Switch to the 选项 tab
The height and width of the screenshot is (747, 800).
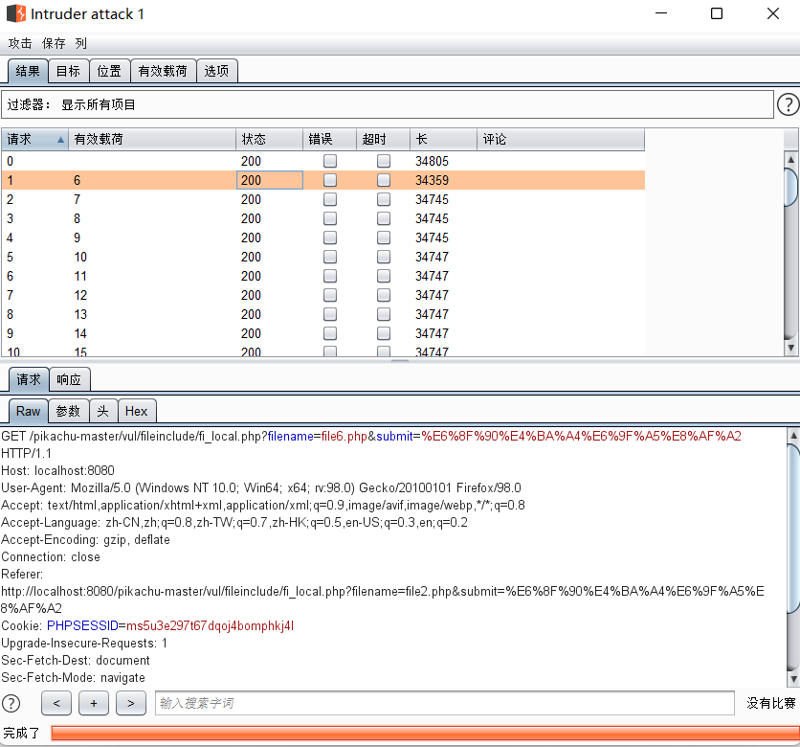pos(217,71)
